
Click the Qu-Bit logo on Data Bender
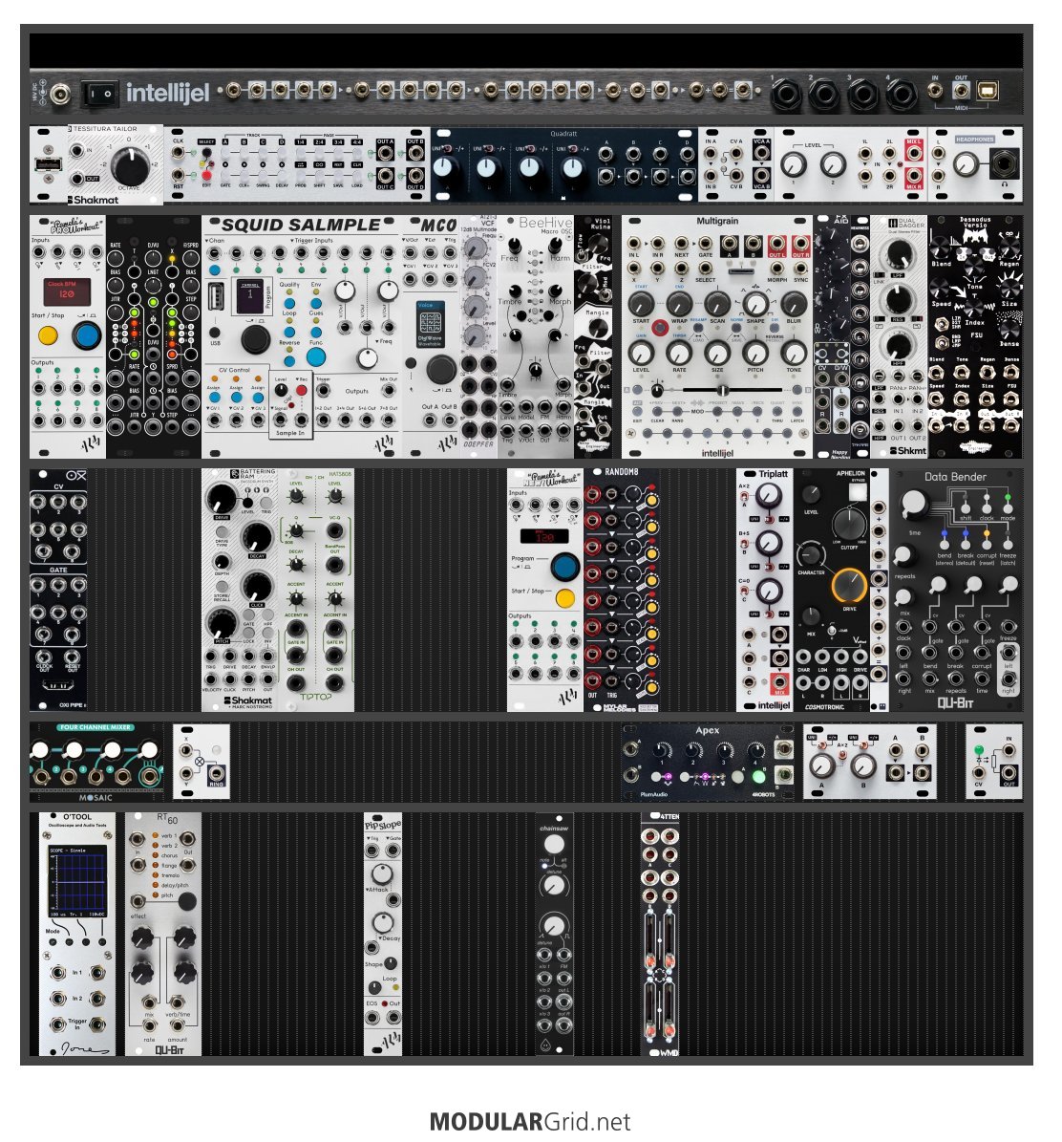[955, 702]
